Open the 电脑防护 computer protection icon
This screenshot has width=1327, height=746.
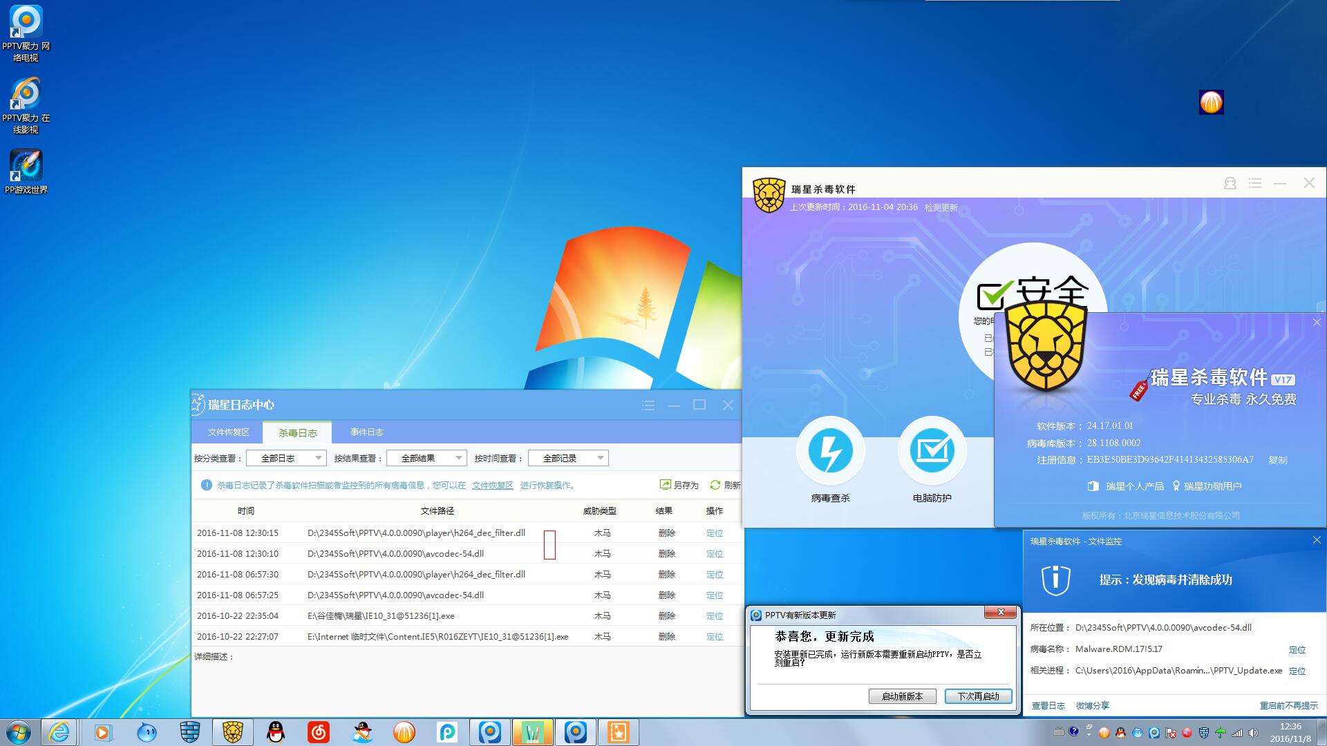click(932, 451)
